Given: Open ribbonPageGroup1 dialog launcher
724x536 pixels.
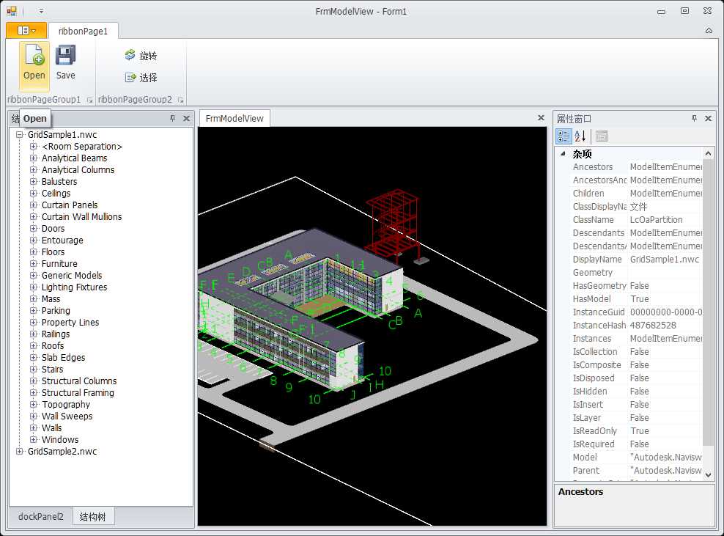Looking at the screenshot, I should coord(89,100).
